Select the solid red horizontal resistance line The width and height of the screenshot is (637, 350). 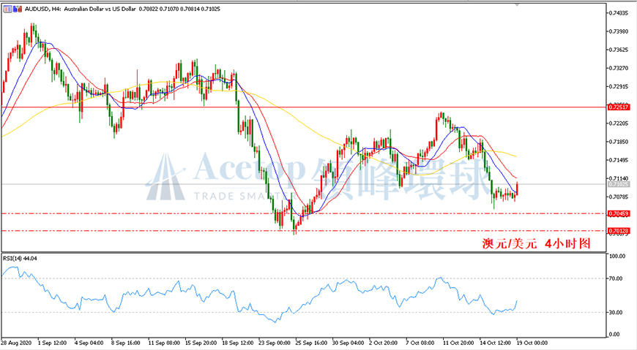tap(304, 107)
